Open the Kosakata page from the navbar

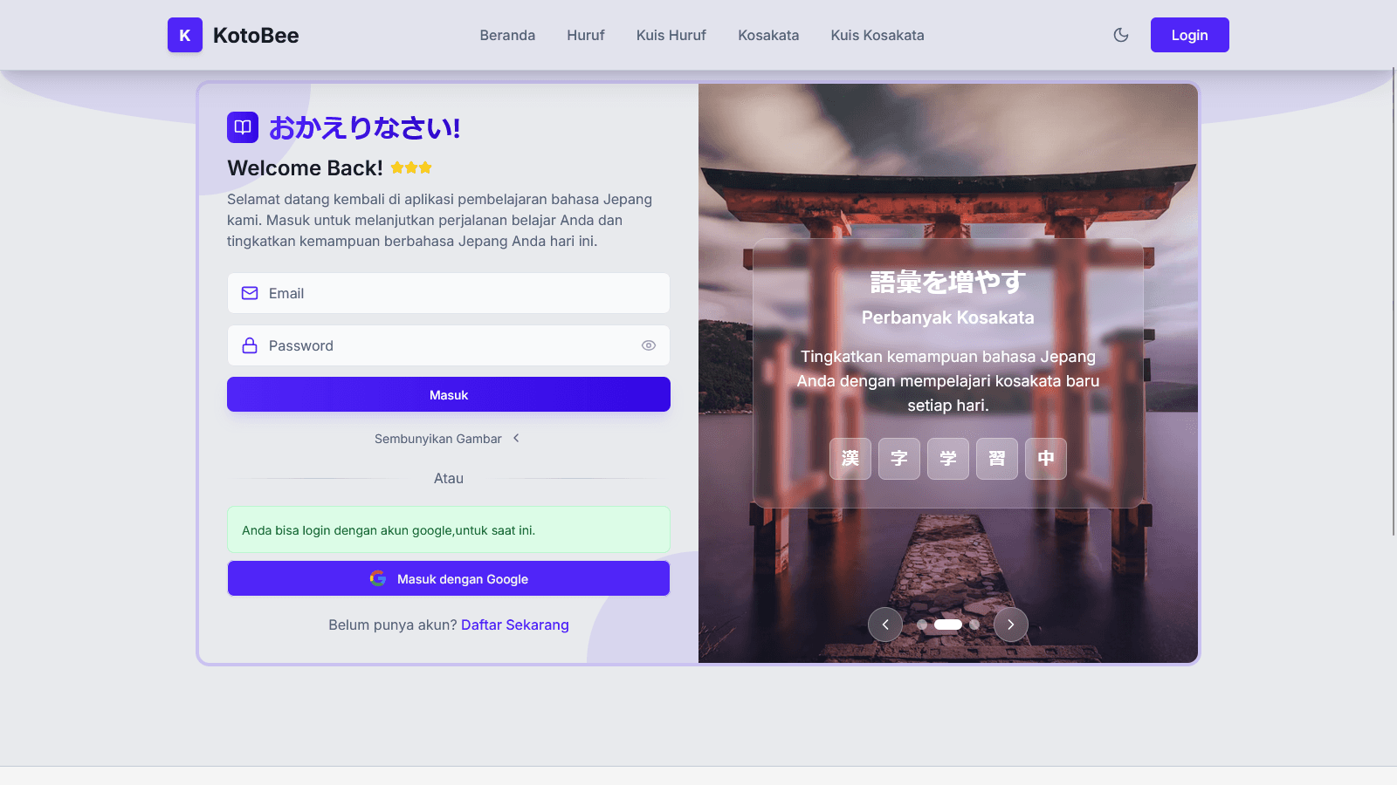pyautogui.click(x=767, y=35)
